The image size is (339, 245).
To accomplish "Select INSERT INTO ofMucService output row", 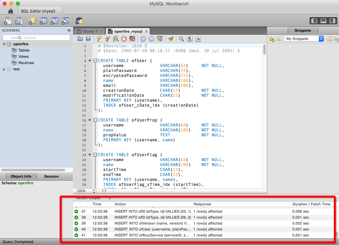I will (203, 235).
